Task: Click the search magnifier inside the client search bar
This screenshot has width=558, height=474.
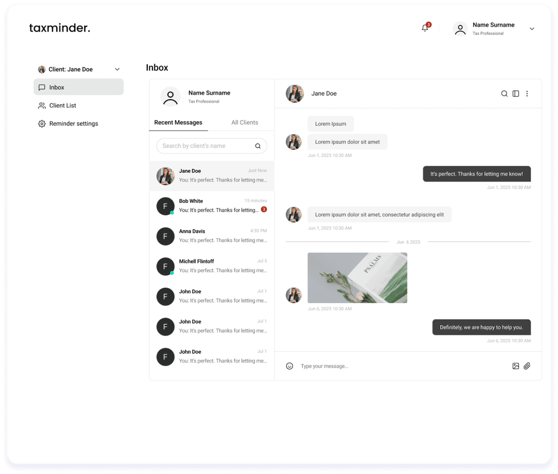Action: (x=258, y=146)
